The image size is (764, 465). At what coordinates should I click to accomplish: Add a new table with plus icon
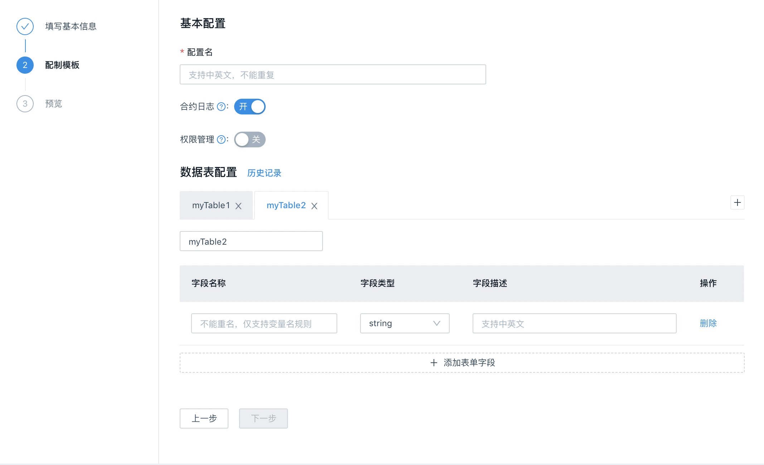click(737, 202)
